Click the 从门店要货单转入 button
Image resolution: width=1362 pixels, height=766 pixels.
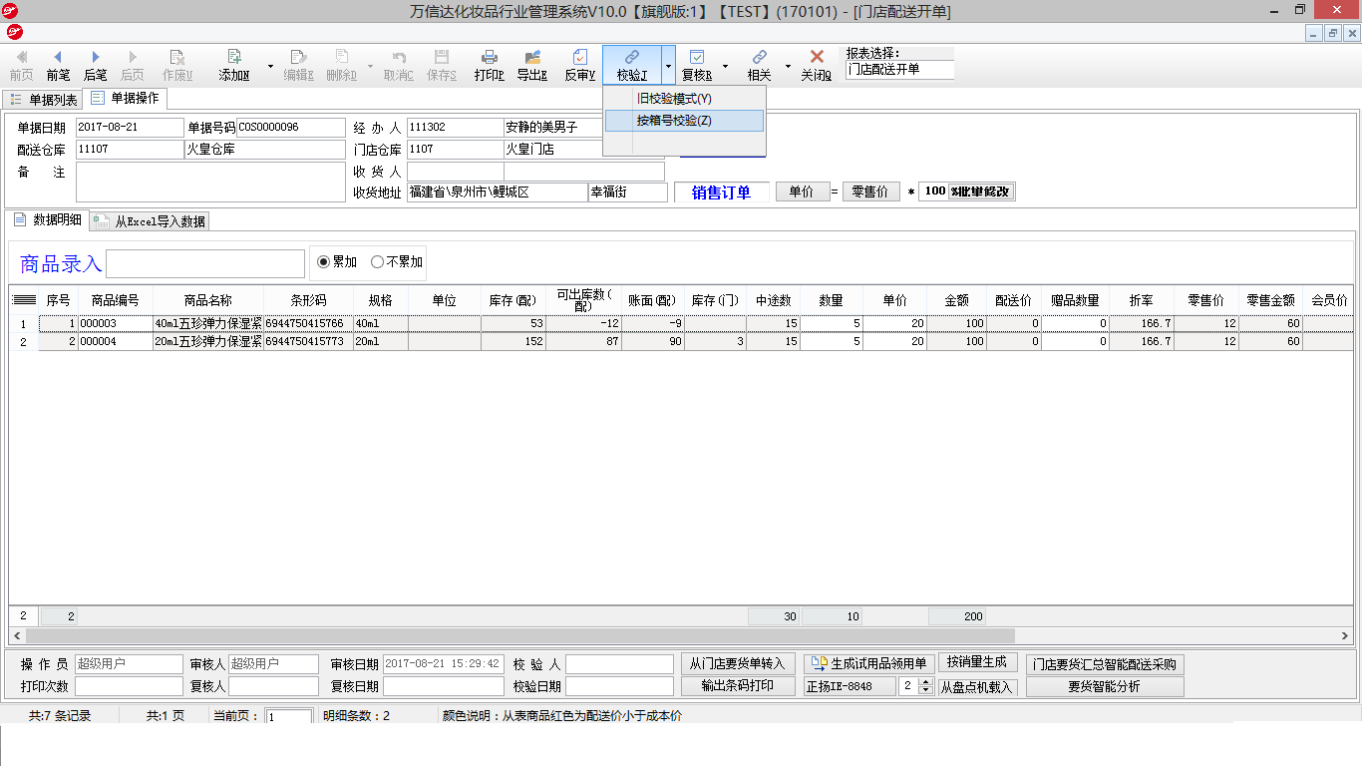(738, 664)
